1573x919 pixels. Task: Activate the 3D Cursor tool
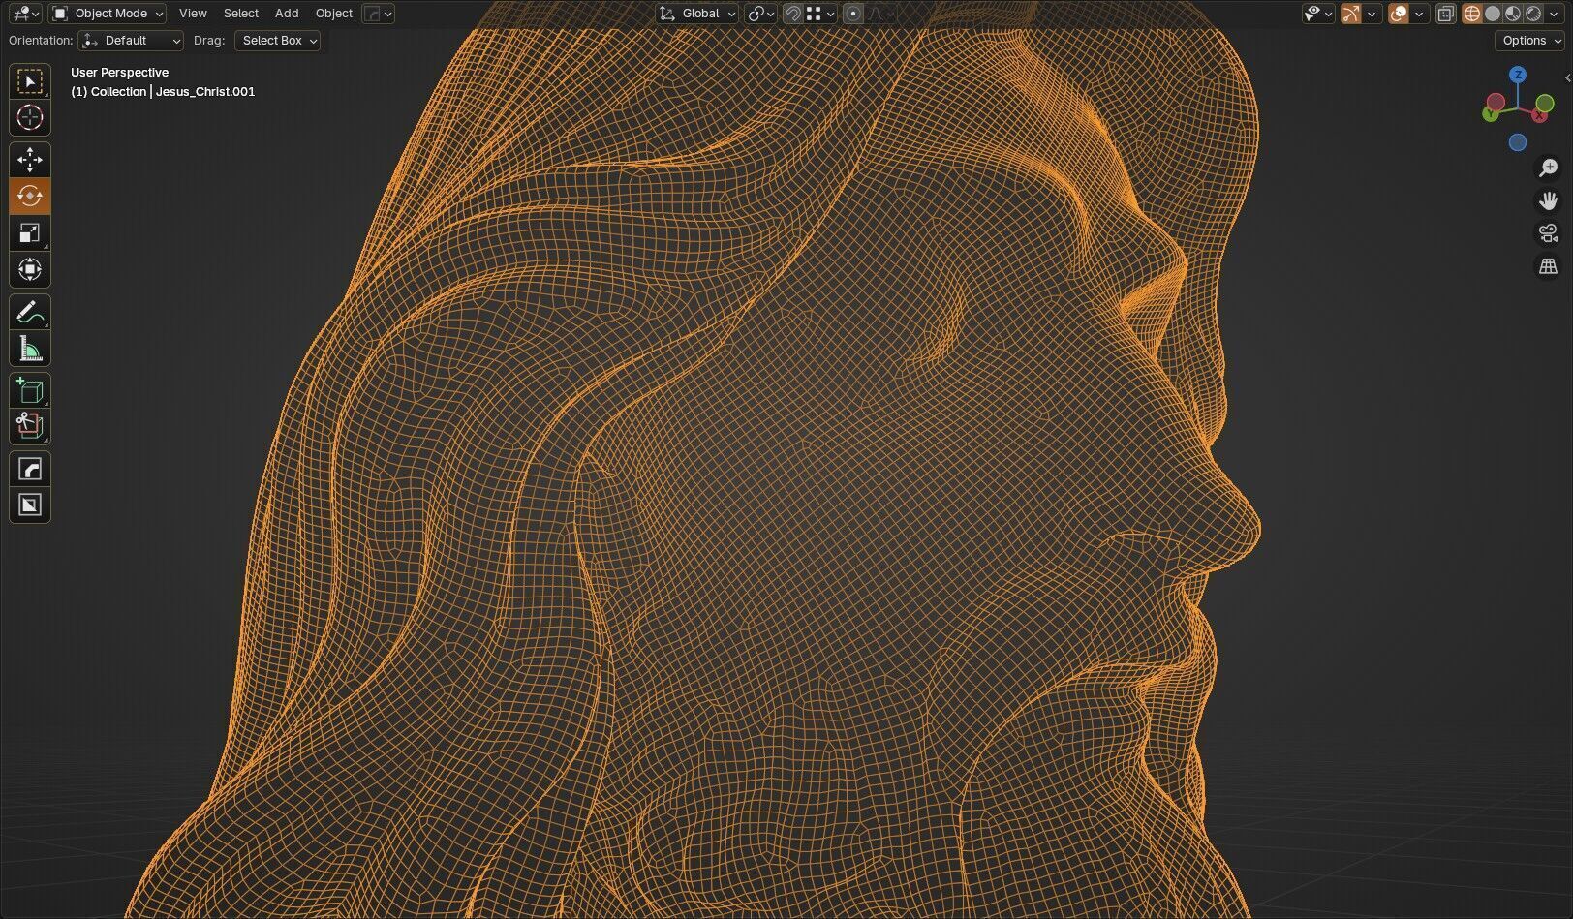[x=30, y=117]
